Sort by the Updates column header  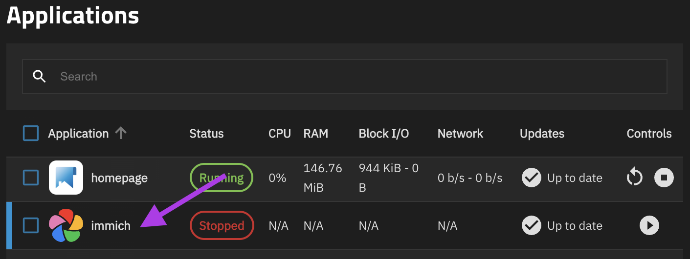pyautogui.click(x=542, y=134)
